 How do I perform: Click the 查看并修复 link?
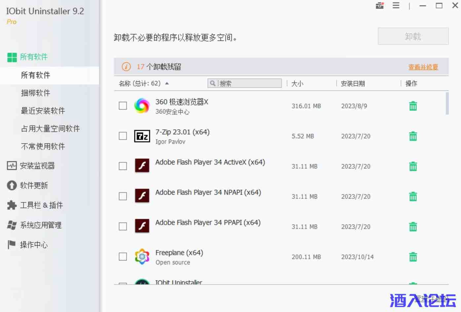click(x=423, y=67)
